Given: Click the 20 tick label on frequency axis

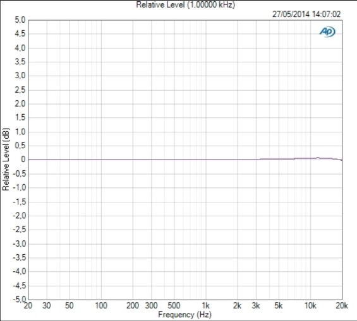Looking at the screenshot, I should point(28,306).
